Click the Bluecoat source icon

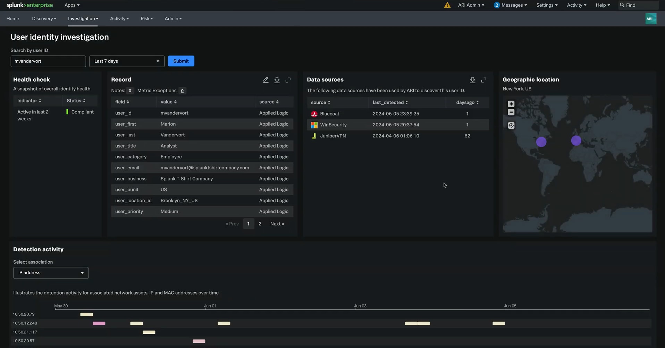point(314,114)
